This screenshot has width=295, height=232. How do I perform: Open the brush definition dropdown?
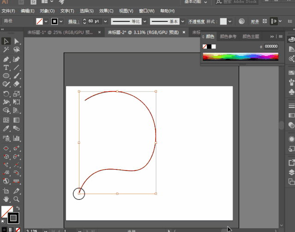(183, 21)
